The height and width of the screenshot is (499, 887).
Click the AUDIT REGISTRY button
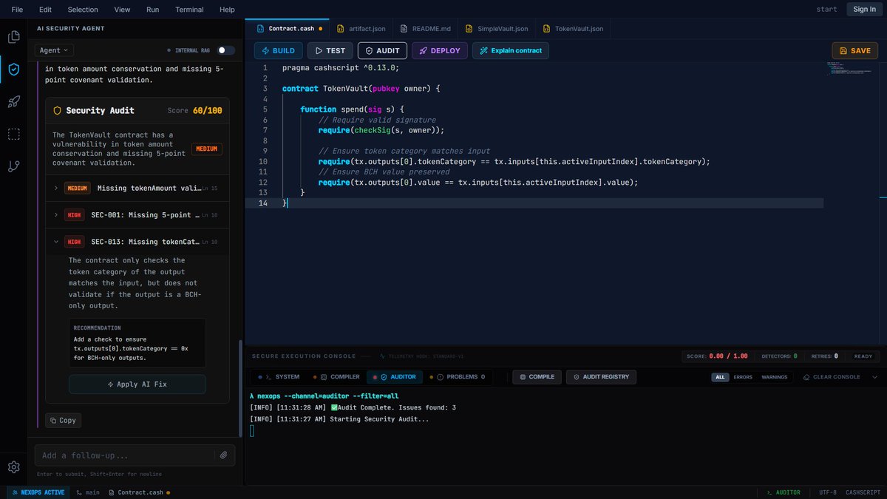click(x=601, y=377)
